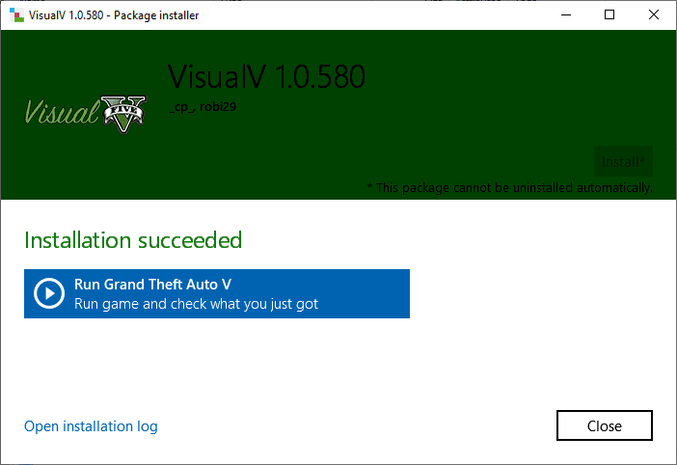This screenshot has height=465, width=677.
Task: Click 'Run game and check what you just got' subtitle
Action: coord(196,304)
